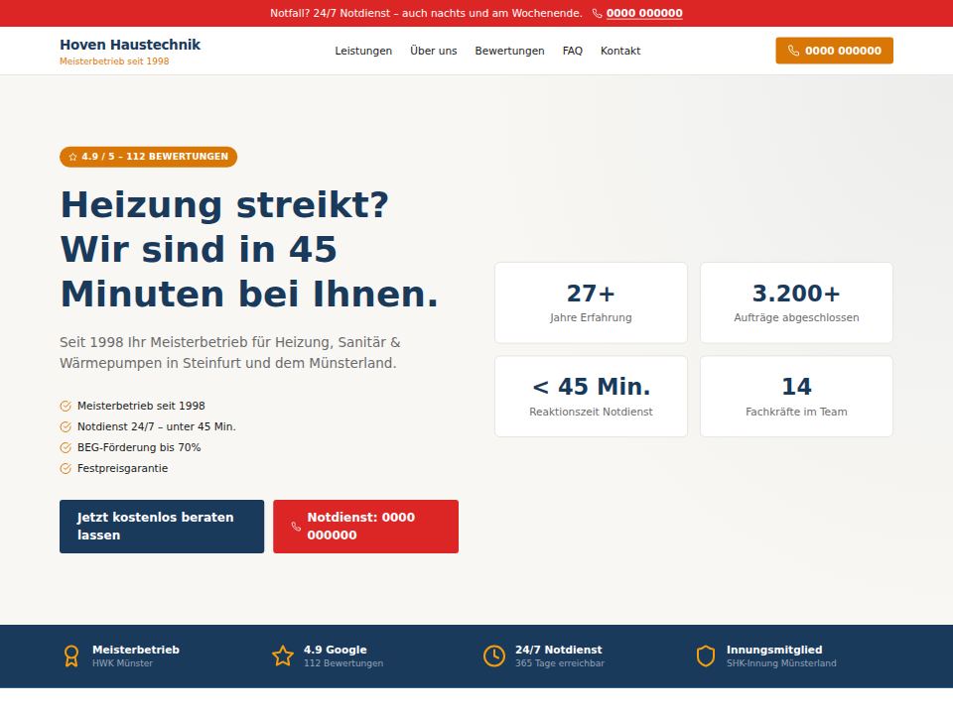Click paragraph starting Seit 1998 Ihr Meisterbetrieb

(229, 353)
